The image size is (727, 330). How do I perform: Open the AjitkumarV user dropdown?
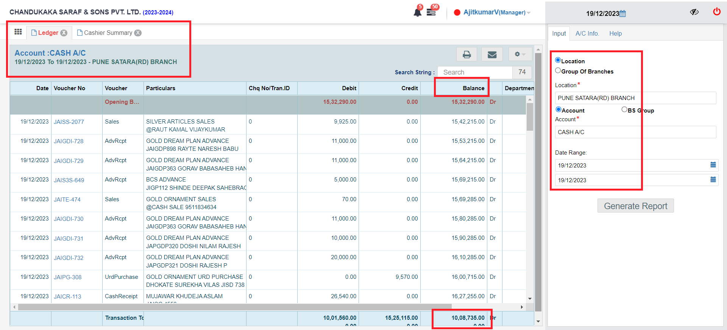pyautogui.click(x=496, y=13)
